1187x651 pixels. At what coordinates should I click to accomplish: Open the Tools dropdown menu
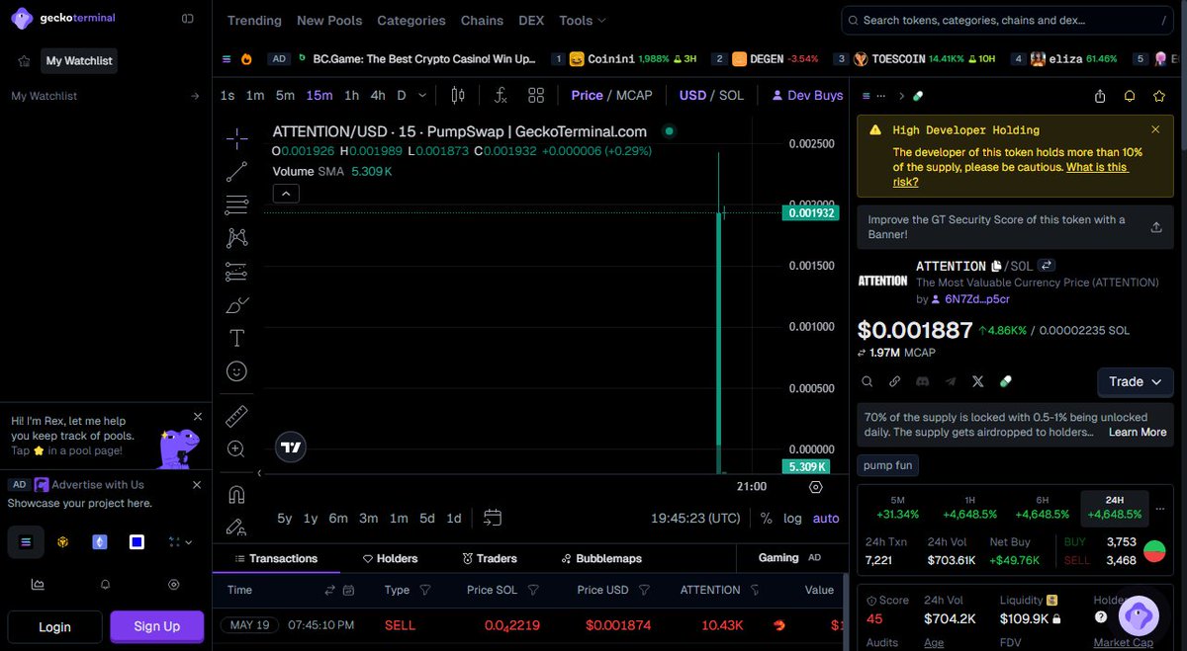pyautogui.click(x=582, y=20)
